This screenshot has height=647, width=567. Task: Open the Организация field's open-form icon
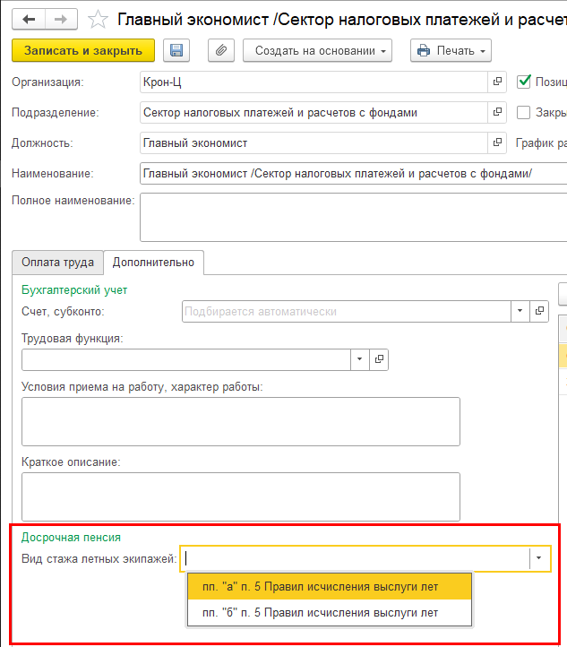pos(497,82)
